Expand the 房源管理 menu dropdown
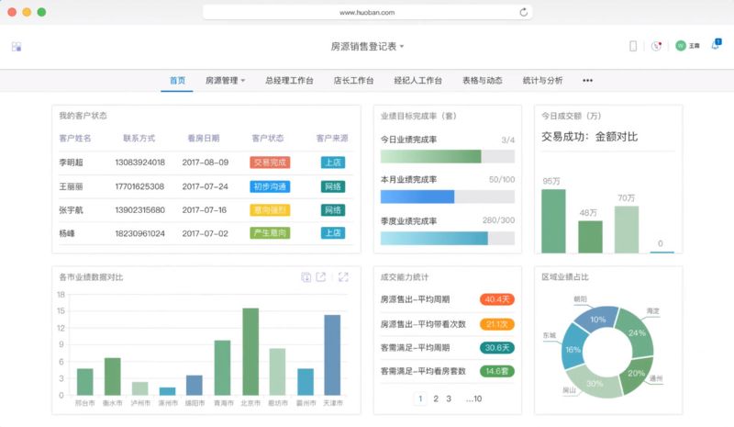734x427 pixels. 225,81
